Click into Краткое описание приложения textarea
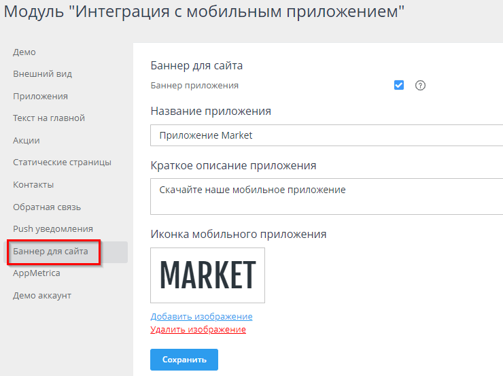The height and width of the screenshot is (376, 503). click(x=326, y=196)
